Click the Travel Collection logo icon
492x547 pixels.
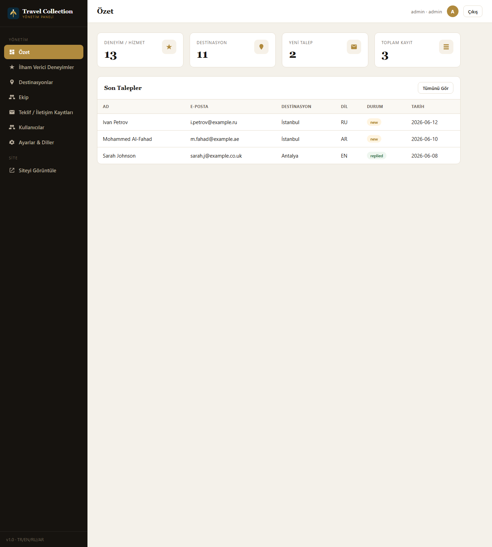pos(13,13)
